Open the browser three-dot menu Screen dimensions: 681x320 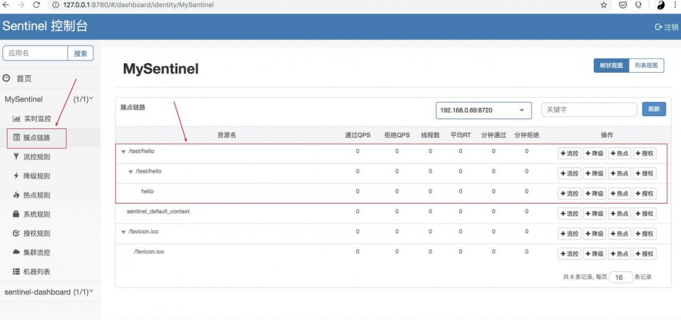(676, 5)
